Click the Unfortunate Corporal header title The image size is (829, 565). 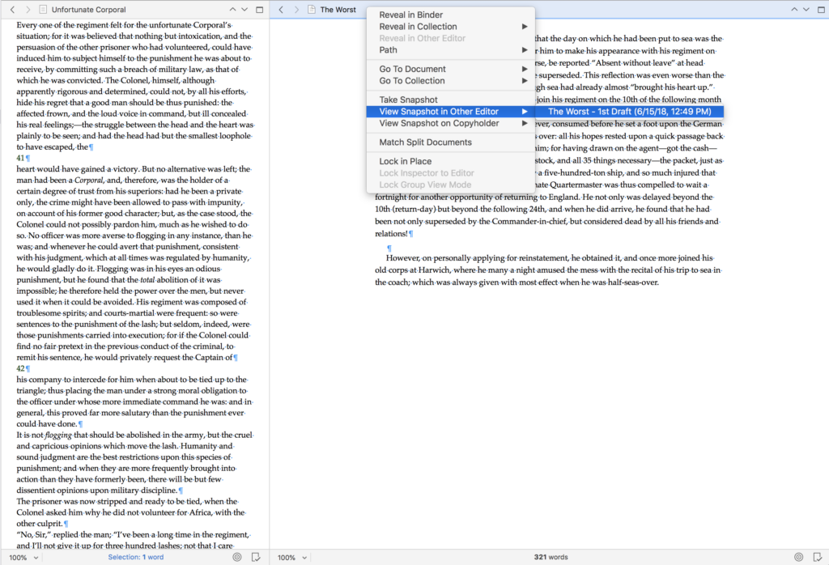[x=89, y=10]
